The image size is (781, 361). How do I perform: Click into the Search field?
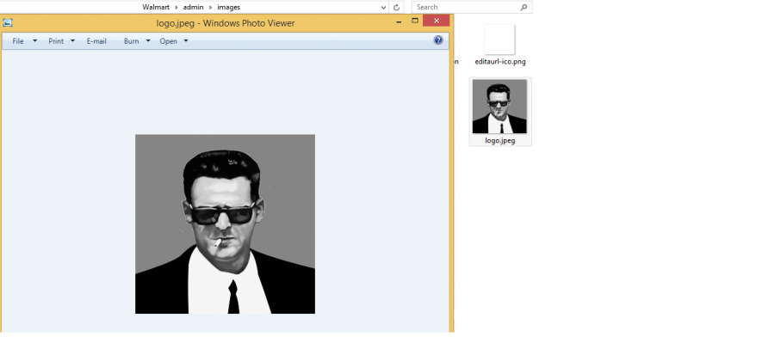466,7
